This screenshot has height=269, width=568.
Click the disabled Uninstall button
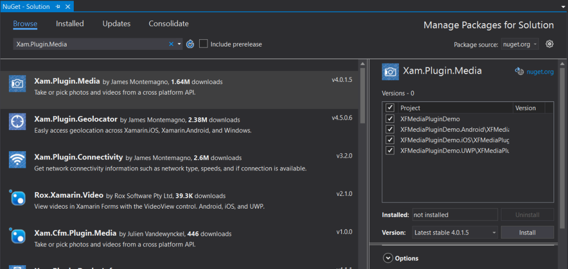pyautogui.click(x=527, y=215)
